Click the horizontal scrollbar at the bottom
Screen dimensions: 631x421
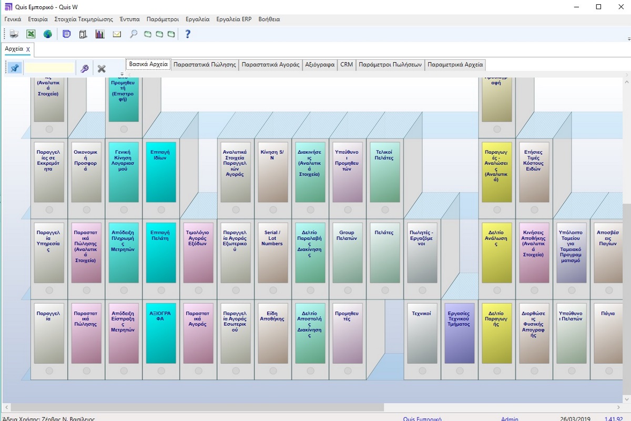tap(197, 407)
